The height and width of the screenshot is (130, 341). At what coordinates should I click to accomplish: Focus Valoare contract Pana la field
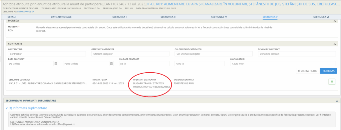200,64
